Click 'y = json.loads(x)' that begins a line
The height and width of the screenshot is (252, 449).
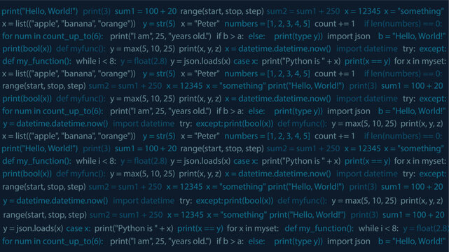coord(33,228)
